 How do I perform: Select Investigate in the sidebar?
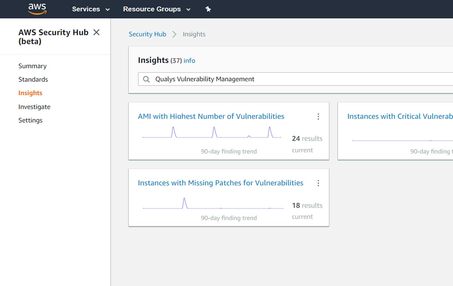pyautogui.click(x=34, y=107)
